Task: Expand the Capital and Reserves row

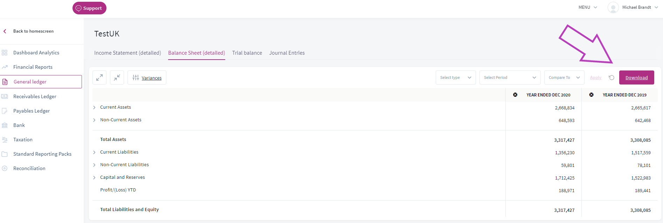Action: coord(94,177)
